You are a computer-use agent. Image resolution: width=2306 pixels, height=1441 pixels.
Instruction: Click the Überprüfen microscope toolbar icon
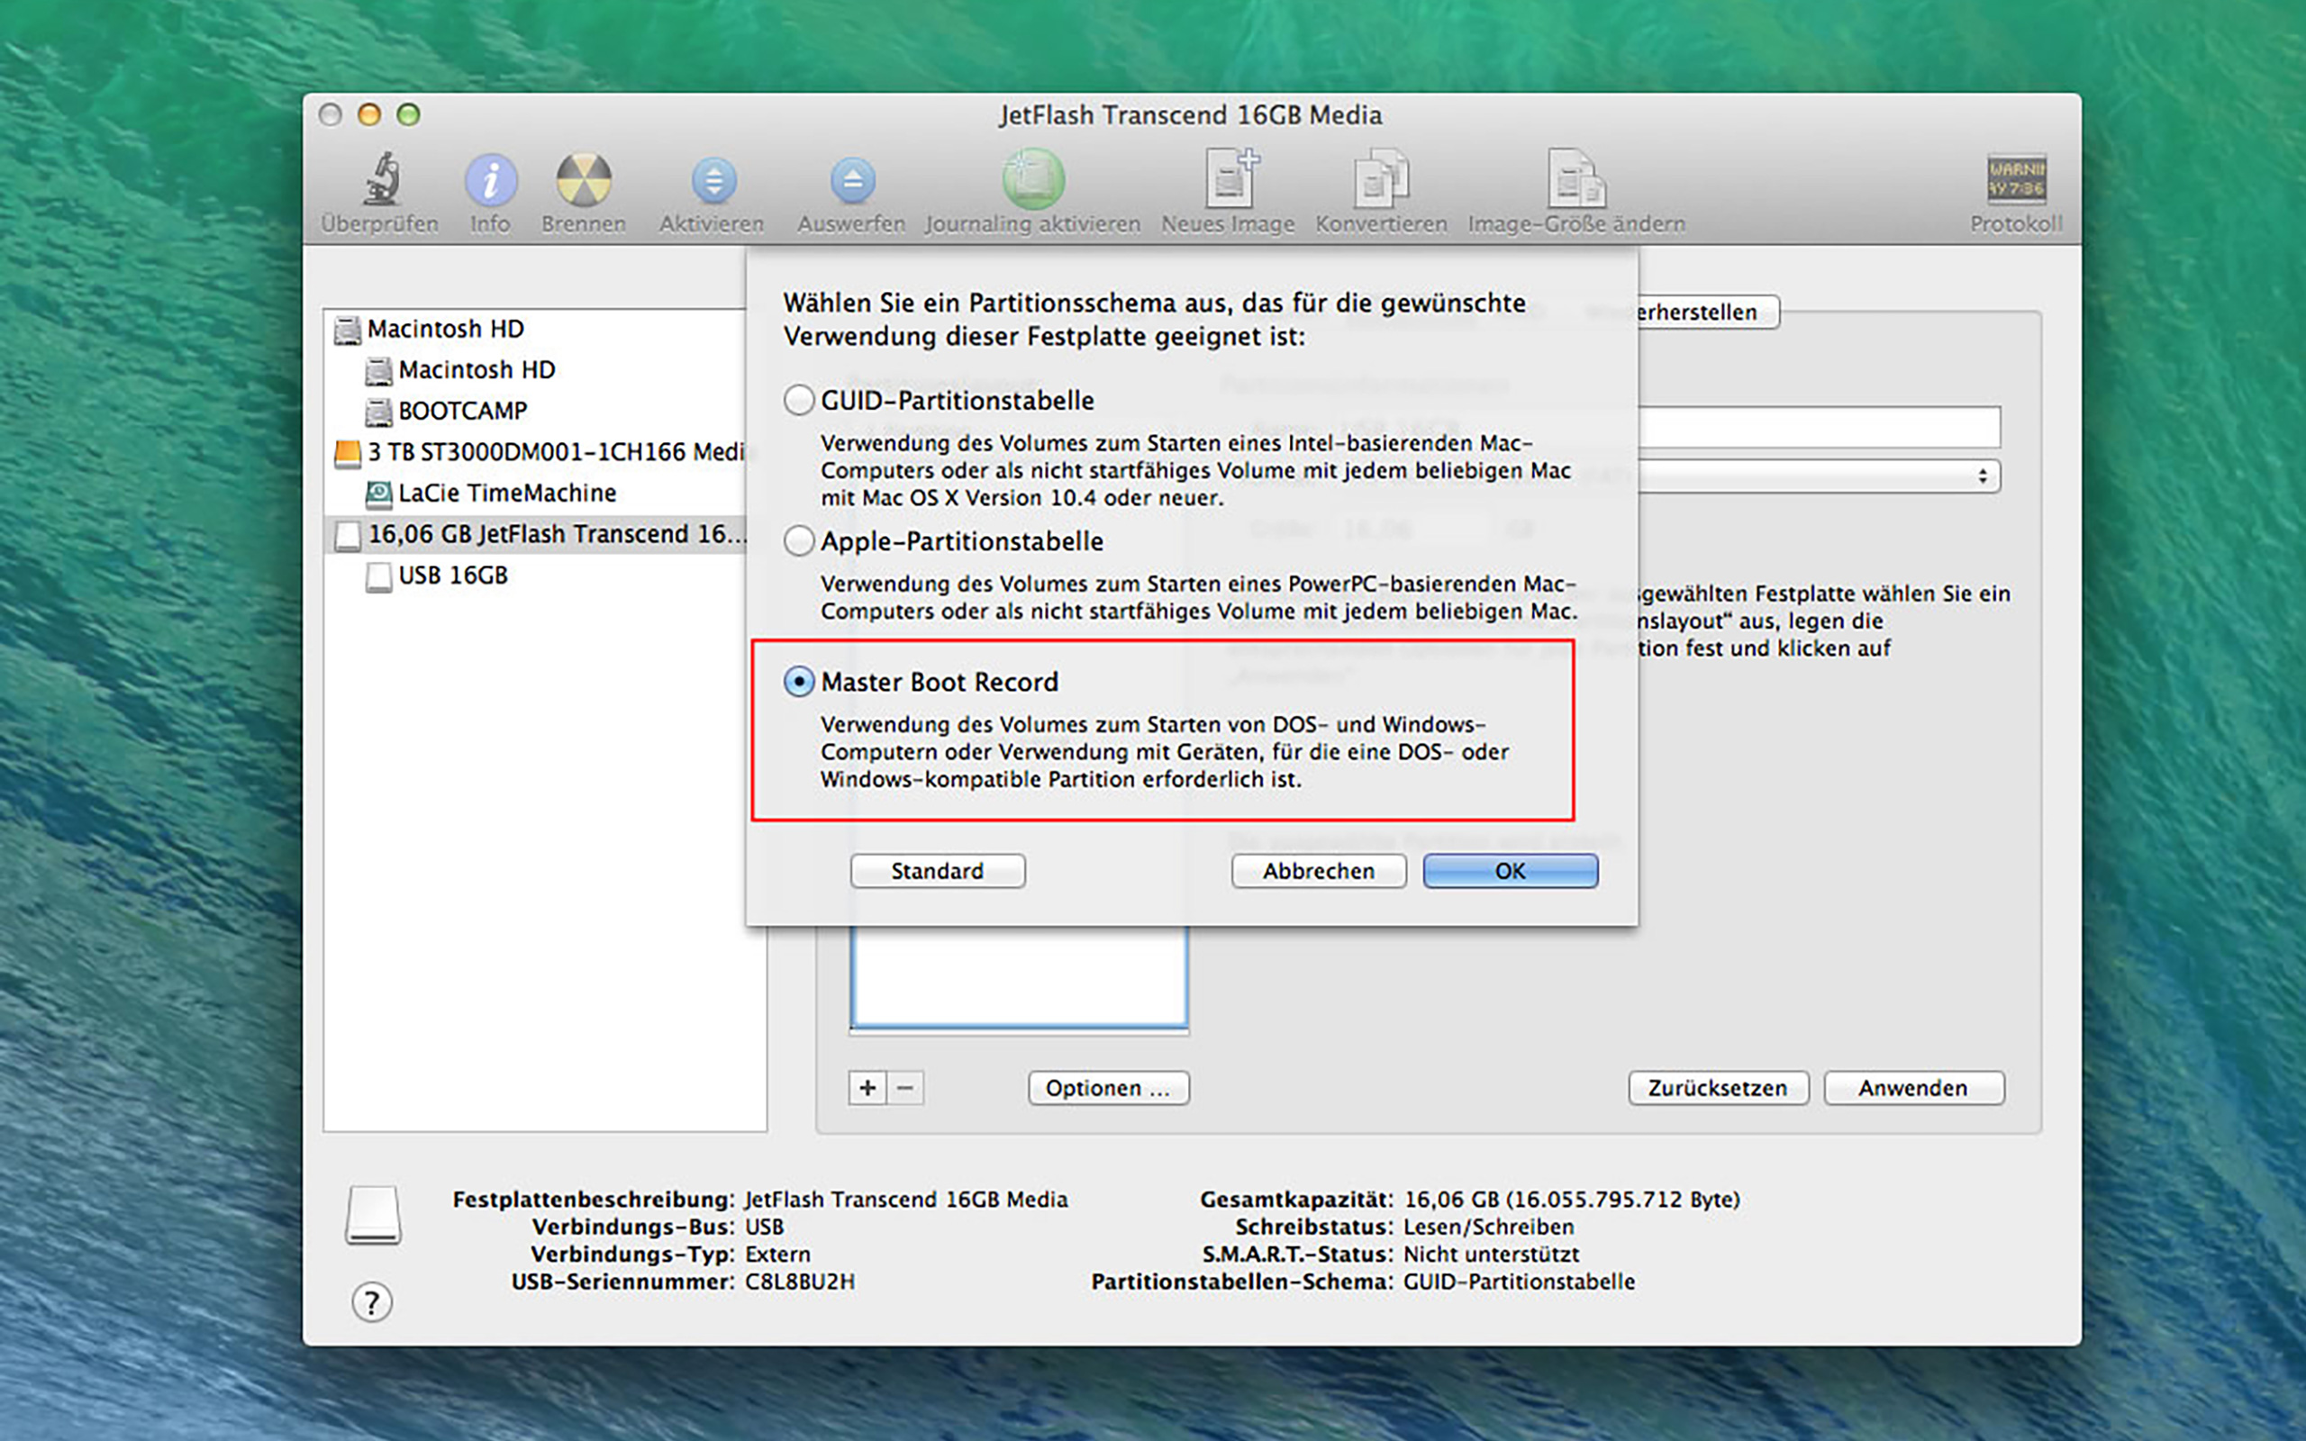pyautogui.click(x=381, y=180)
